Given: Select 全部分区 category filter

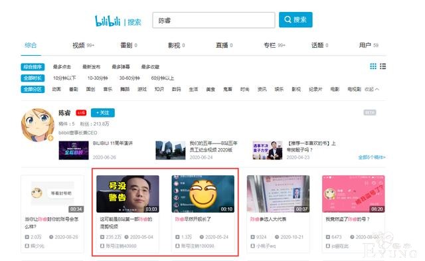Looking at the screenshot, I should 33,89.
